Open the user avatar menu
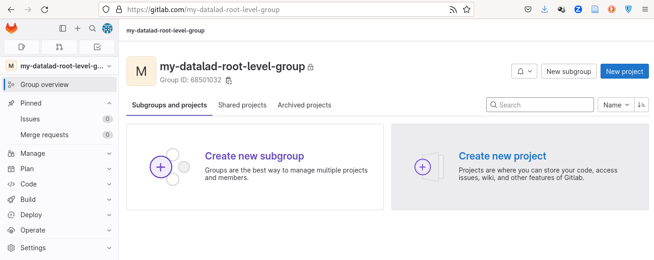The width and height of the screenshot is (654, 260). (x=107, y=29)
